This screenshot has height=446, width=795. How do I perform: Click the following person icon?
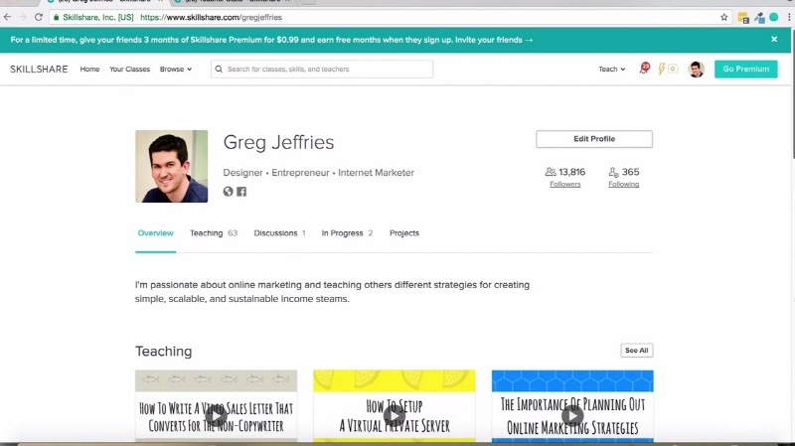tap(613, 172)
